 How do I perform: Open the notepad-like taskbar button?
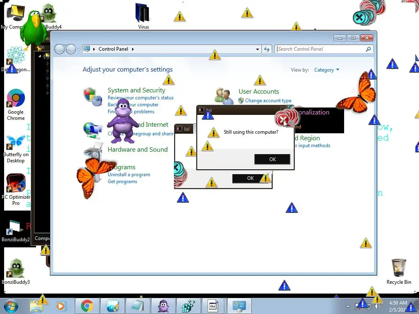(138, 306)
